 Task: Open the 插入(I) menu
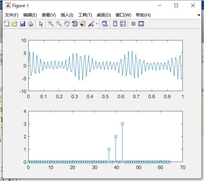point(67,15)
